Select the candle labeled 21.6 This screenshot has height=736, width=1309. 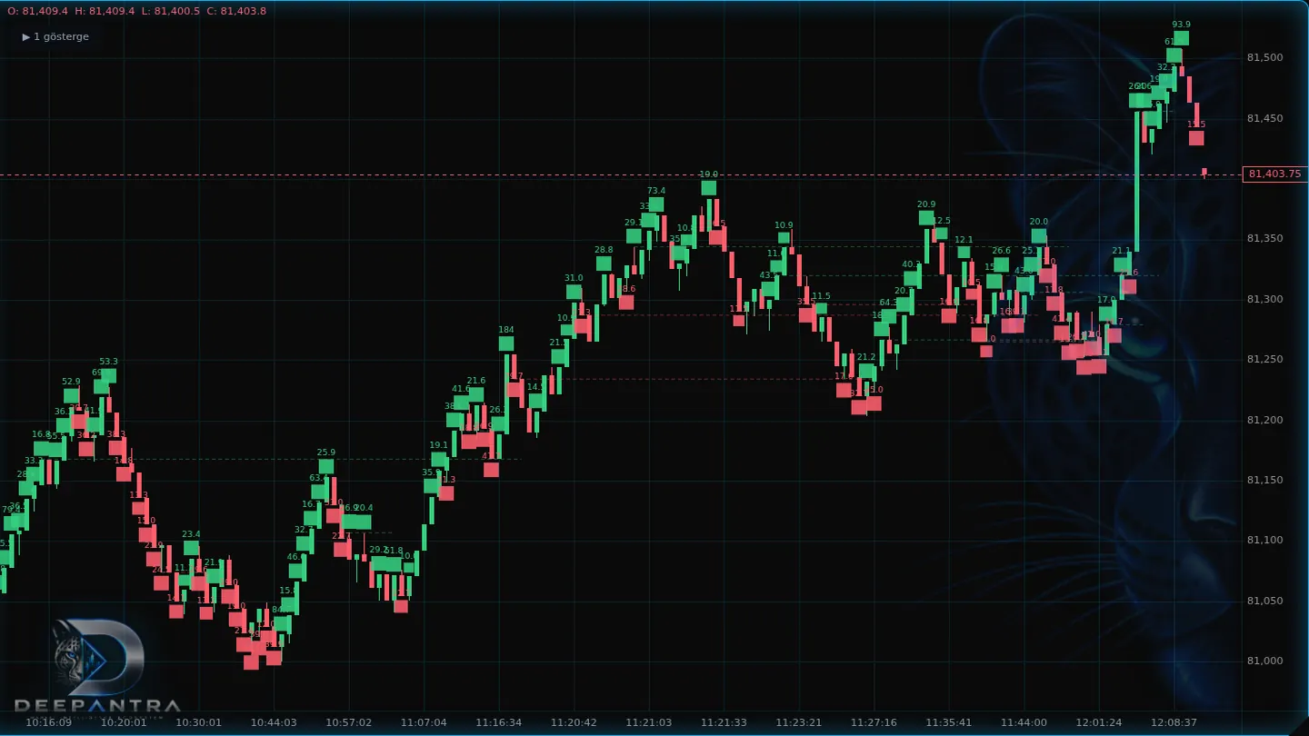[x=475, y=394]
